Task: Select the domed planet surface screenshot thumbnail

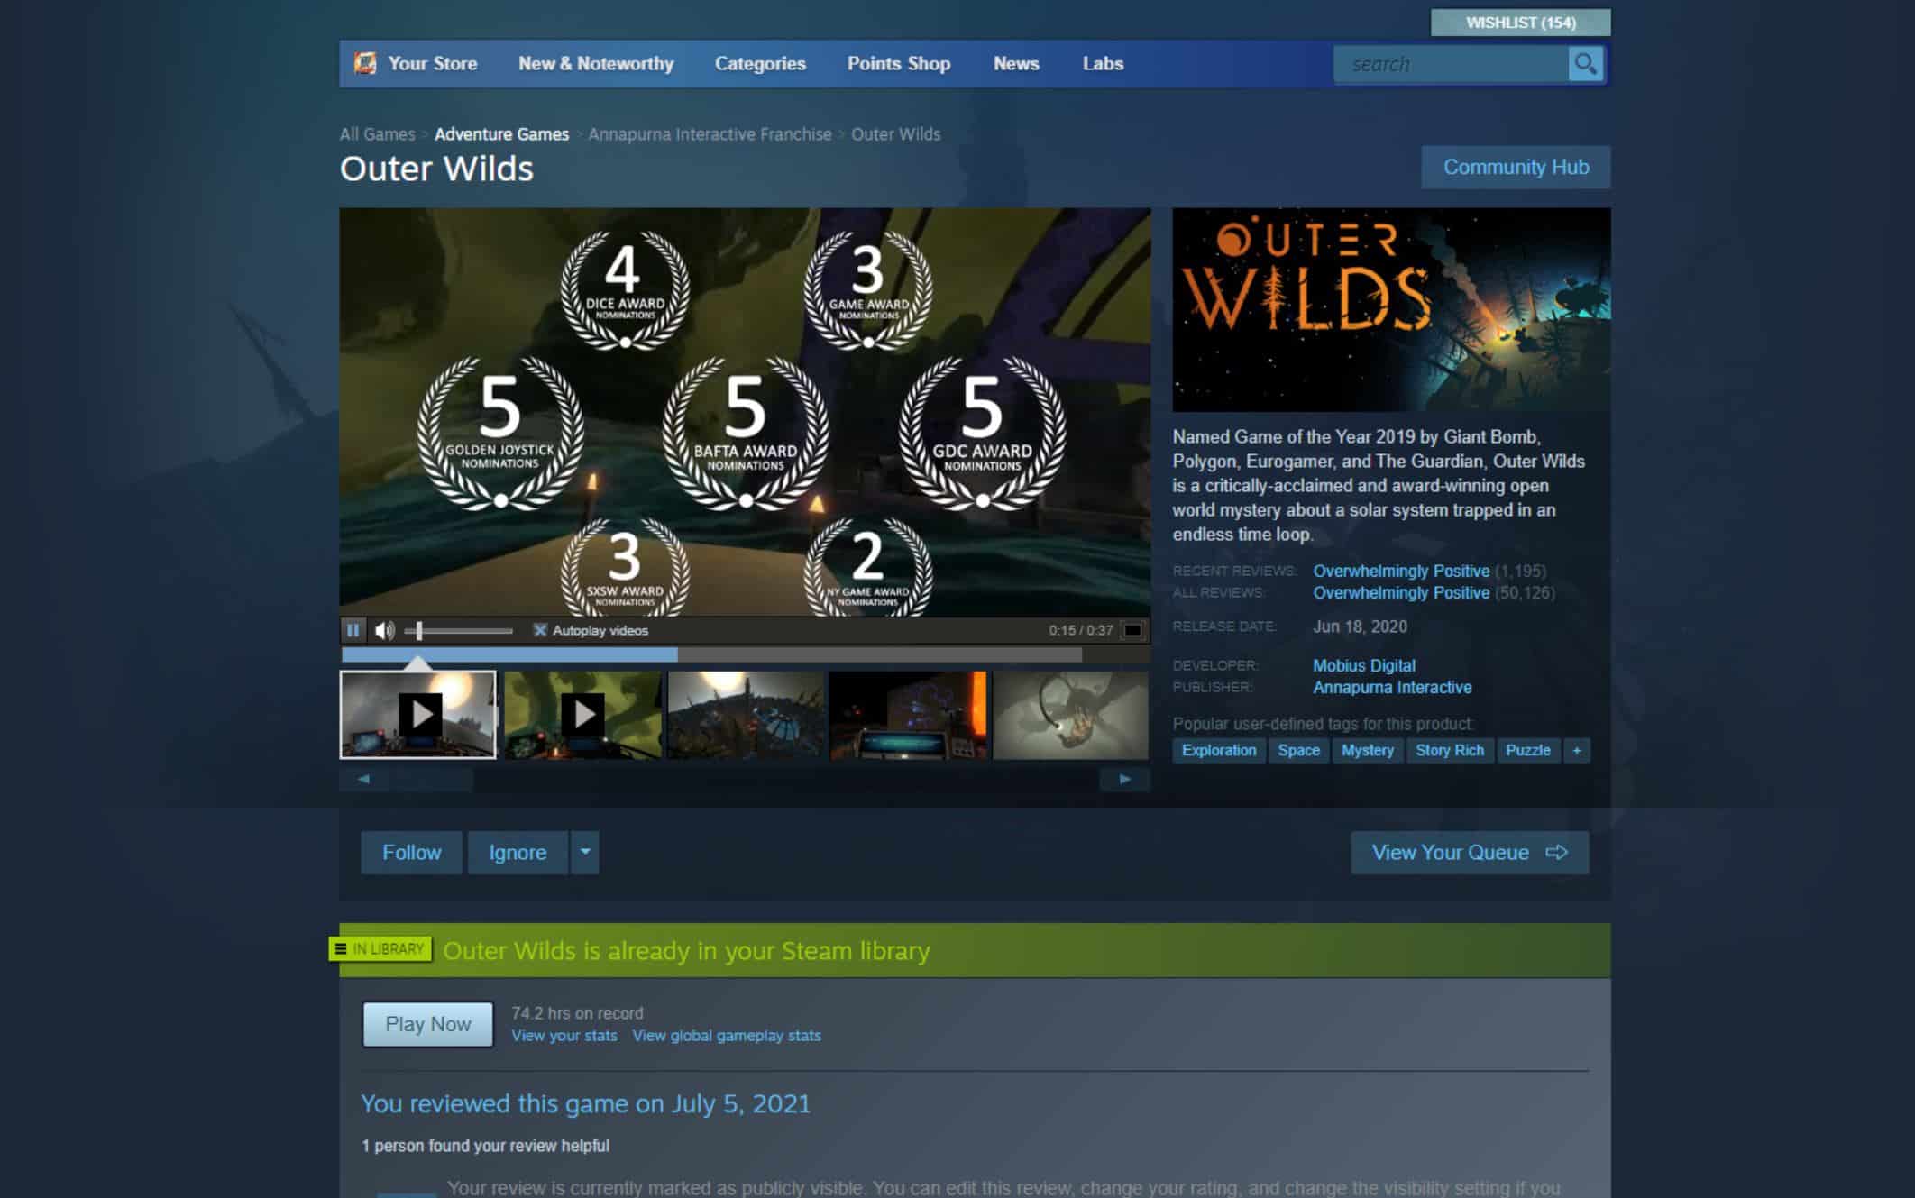Action: click(746, 715)
